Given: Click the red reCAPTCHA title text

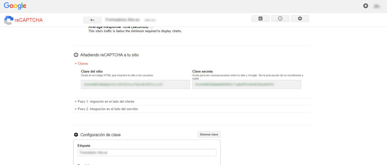Looking at the screenshot, I should pos(29,20).
